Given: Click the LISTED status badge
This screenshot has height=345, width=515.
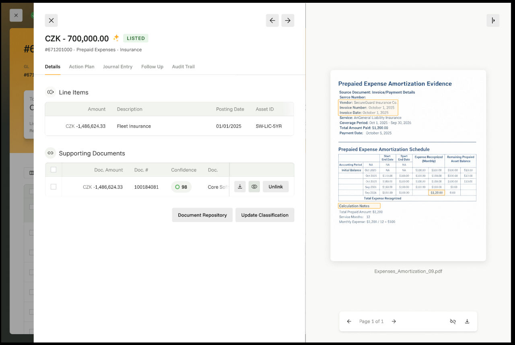Looking at the screenshot, I should [x=136, y=38].
